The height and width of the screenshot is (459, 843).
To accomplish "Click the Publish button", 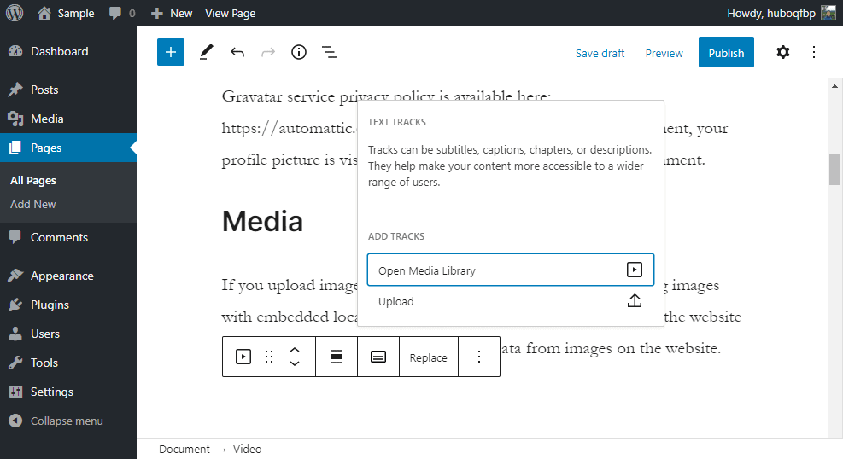I will coord(726,52).
